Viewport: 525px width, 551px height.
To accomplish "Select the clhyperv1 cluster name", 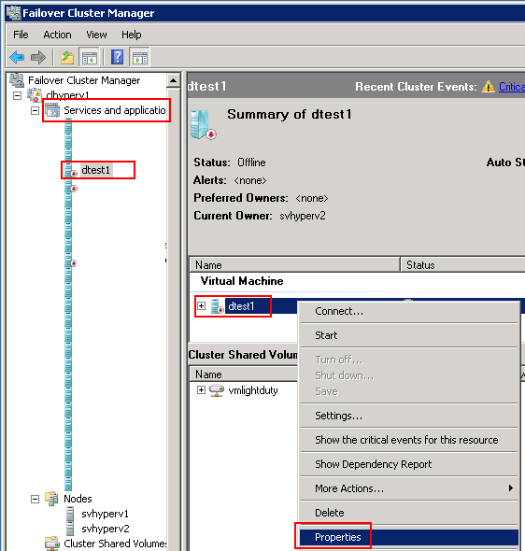I will (x=67, y=95).
